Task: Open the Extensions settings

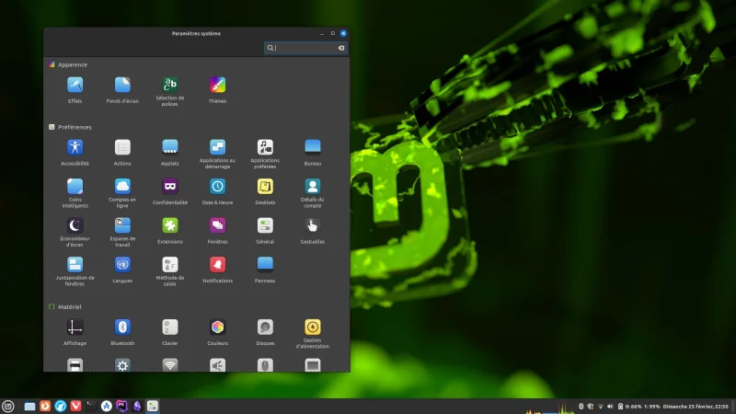Action: (x=170, y=231)
